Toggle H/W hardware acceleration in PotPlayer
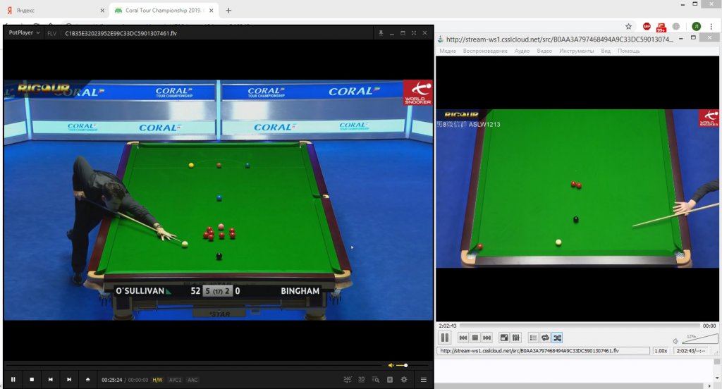This screenshot has height=389, width=722. coord(157,380)
